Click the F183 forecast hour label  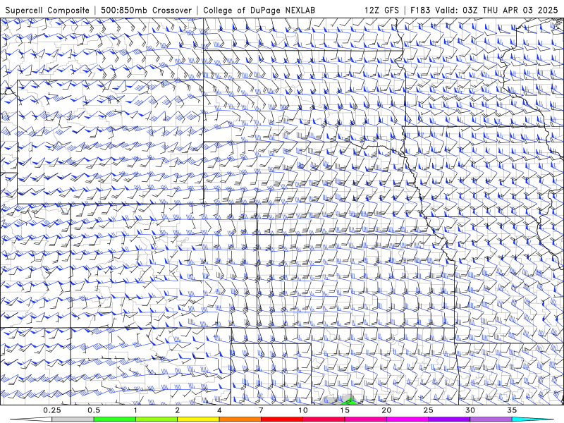[420, 10]
